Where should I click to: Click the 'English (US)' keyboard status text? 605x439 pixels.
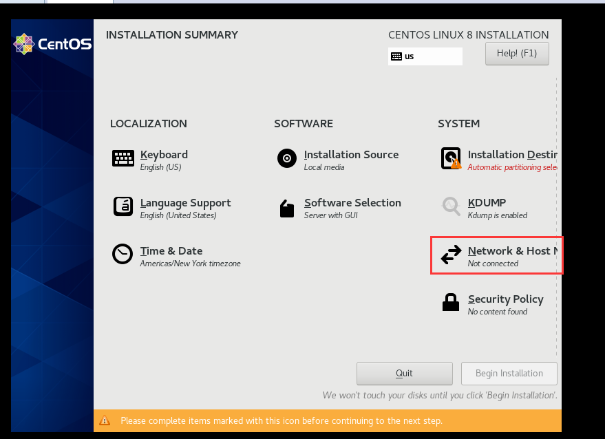tap(160, 167)
